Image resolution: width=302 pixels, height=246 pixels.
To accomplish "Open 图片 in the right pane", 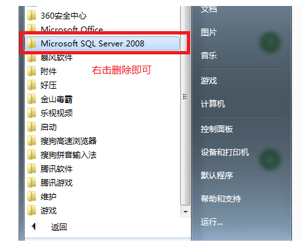I will (x=209, y=32).
